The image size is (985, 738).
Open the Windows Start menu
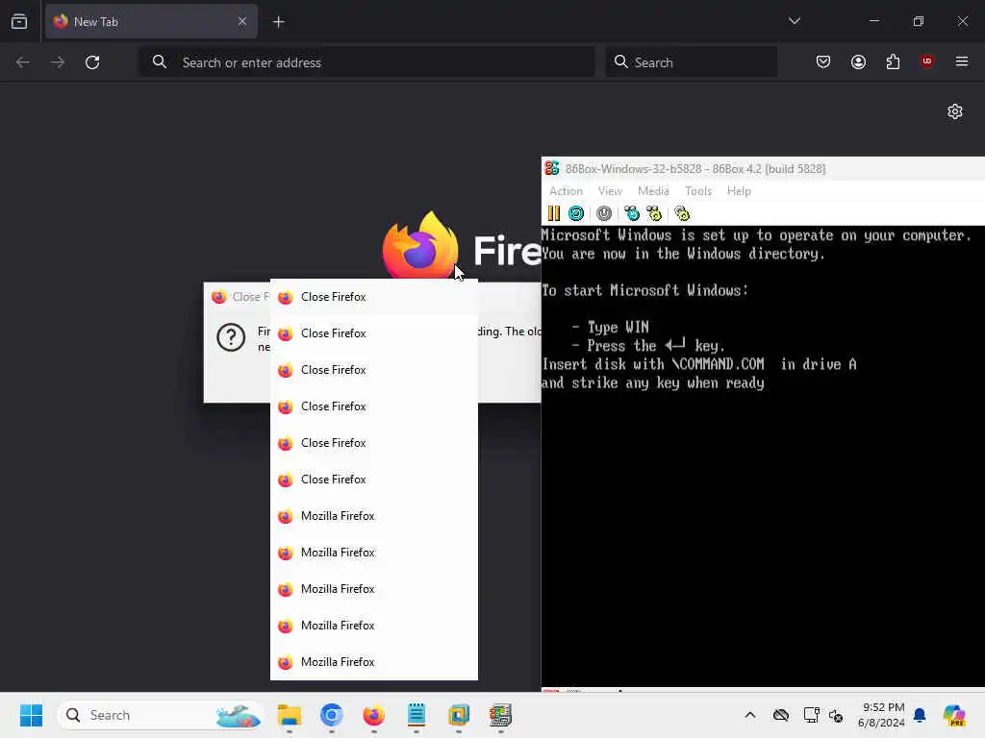point(31,715)
